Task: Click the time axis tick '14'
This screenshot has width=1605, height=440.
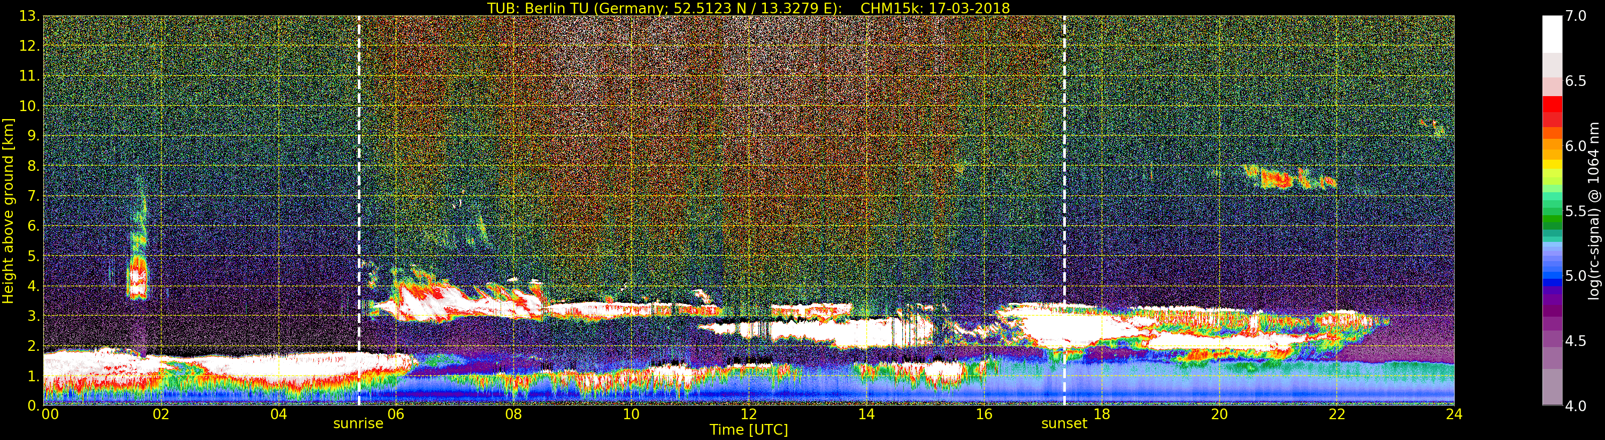Action: click(x=866, y=414)
